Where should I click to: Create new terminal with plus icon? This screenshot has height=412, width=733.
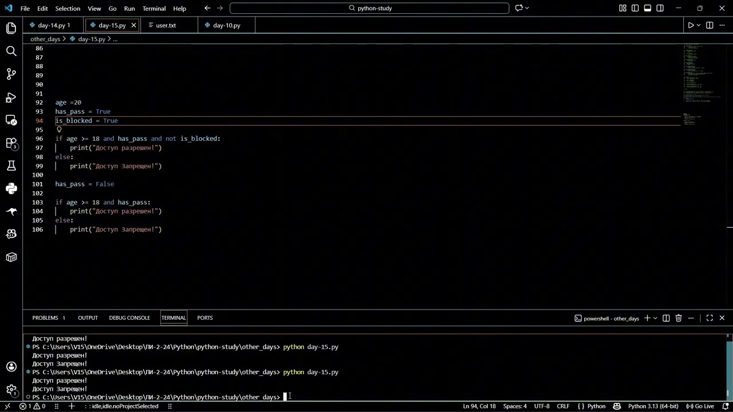tap(647, 318)
